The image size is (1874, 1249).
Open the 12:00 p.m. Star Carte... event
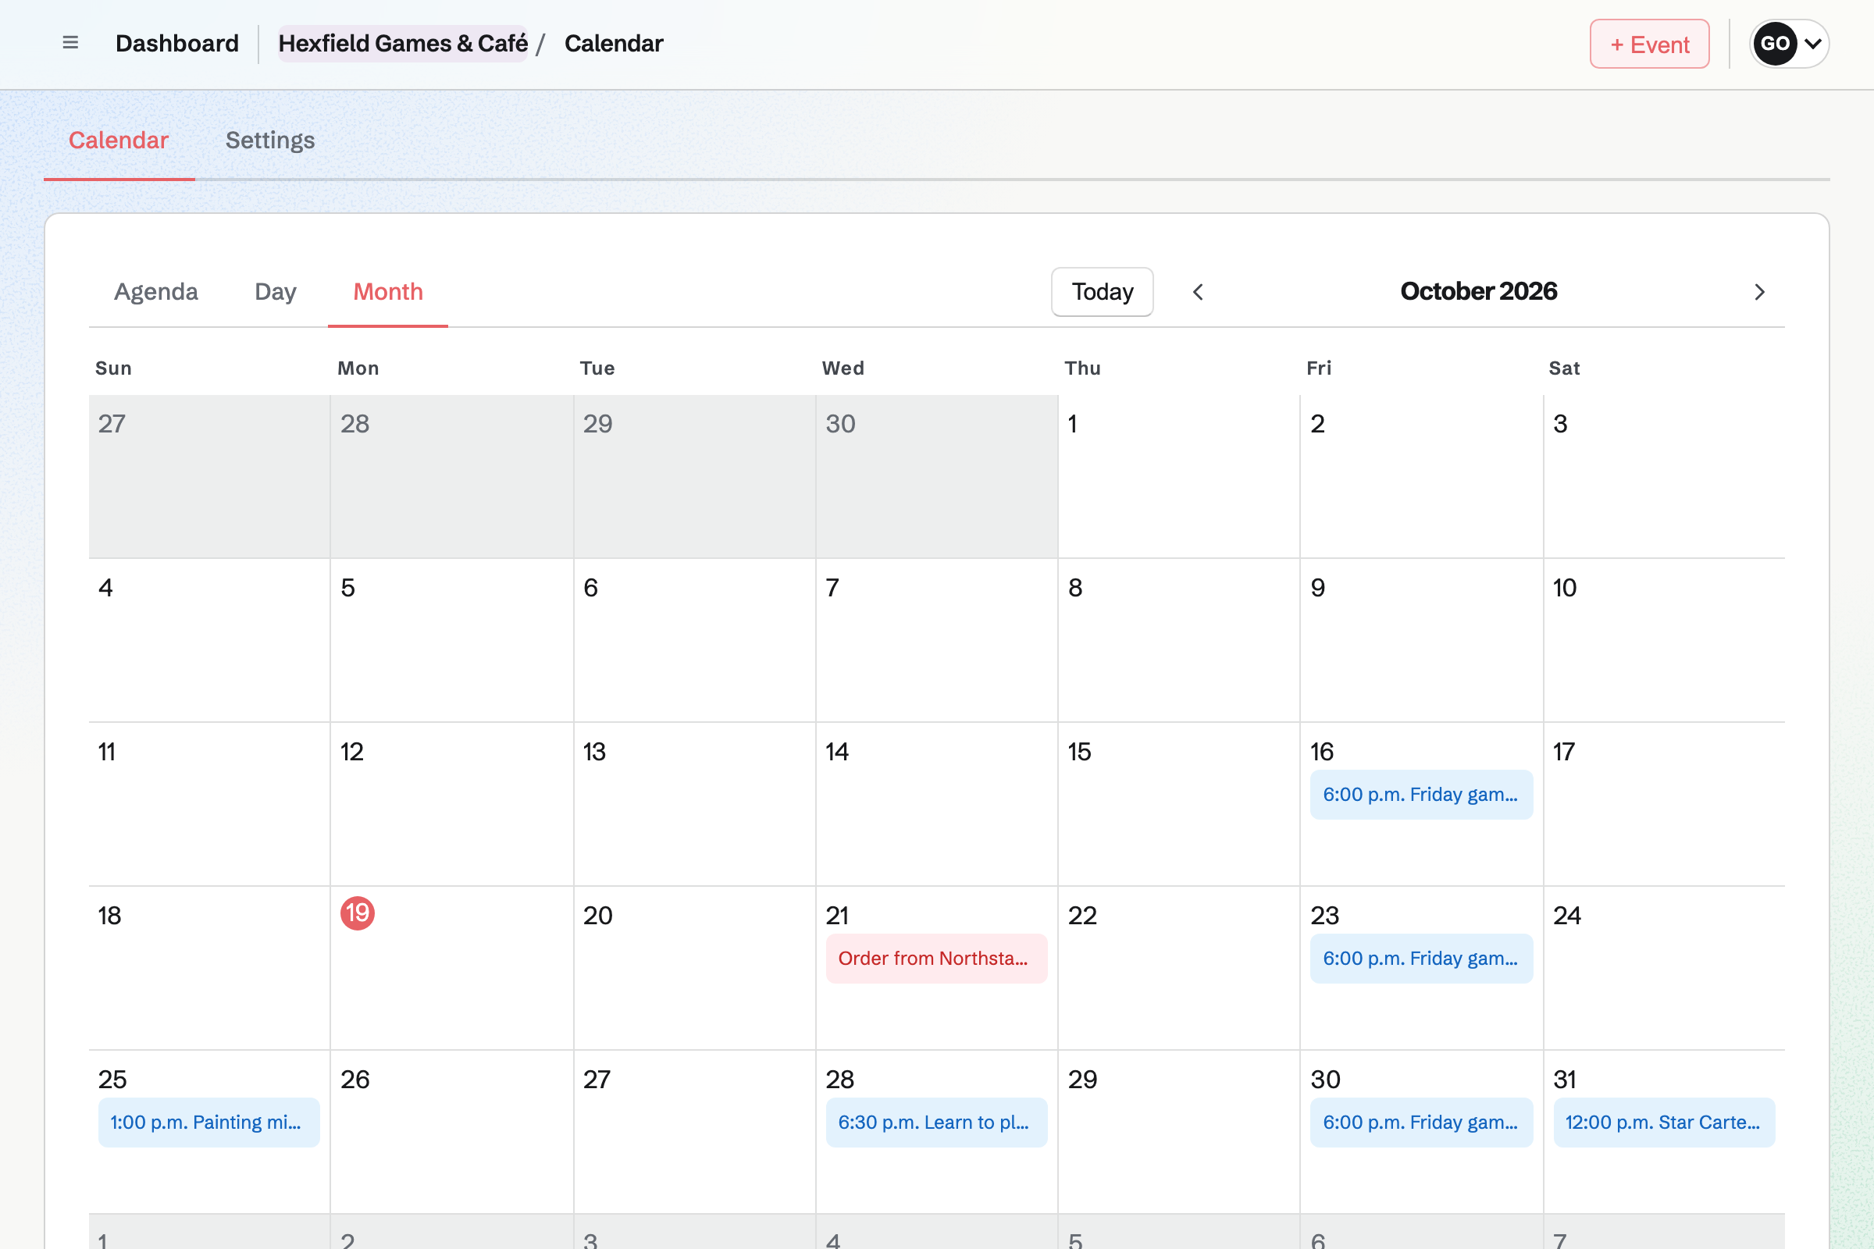click(1665, 1123)
